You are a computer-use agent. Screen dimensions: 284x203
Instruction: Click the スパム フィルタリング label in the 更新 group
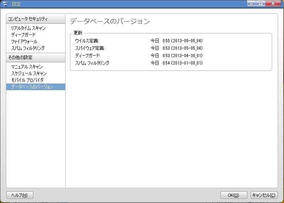(x=93, y=63)
